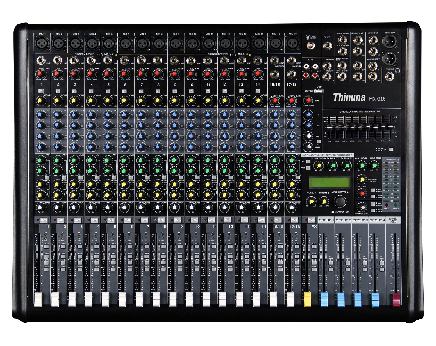This screenshot has height=346, width=436.
Task: Click the USB port under USB label
Action: point(319,91)
